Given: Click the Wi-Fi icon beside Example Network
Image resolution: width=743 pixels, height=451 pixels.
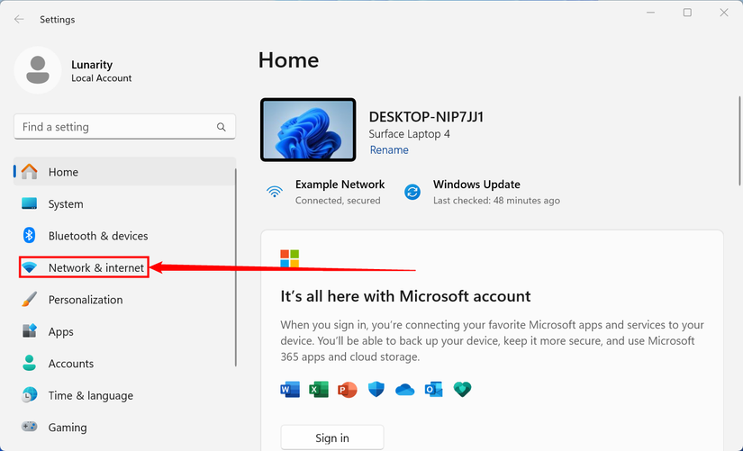Looking at the screenshot, I should point(275,192).
